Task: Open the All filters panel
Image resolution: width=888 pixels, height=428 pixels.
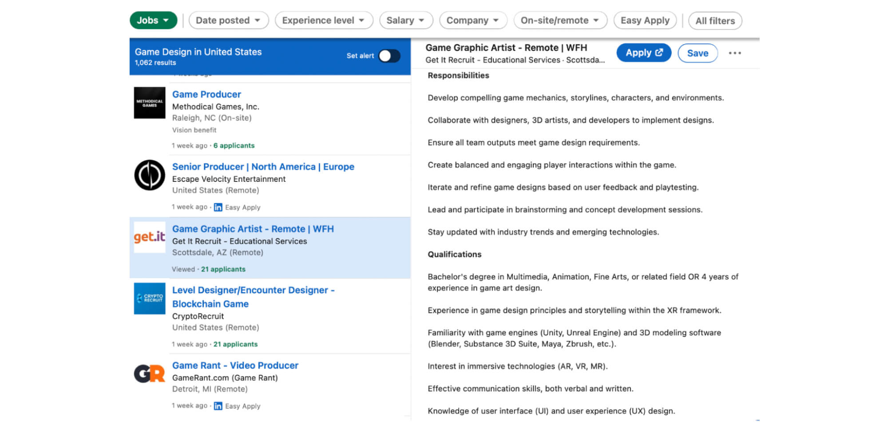Action: click(715, 21)
